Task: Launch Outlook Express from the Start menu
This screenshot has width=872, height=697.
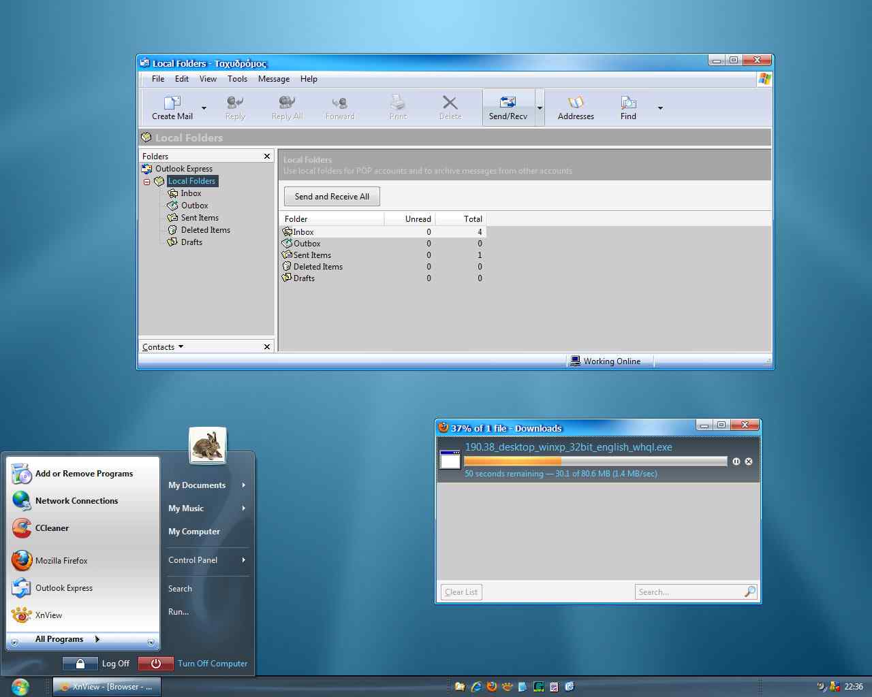Action: click(x=83, y=588)
